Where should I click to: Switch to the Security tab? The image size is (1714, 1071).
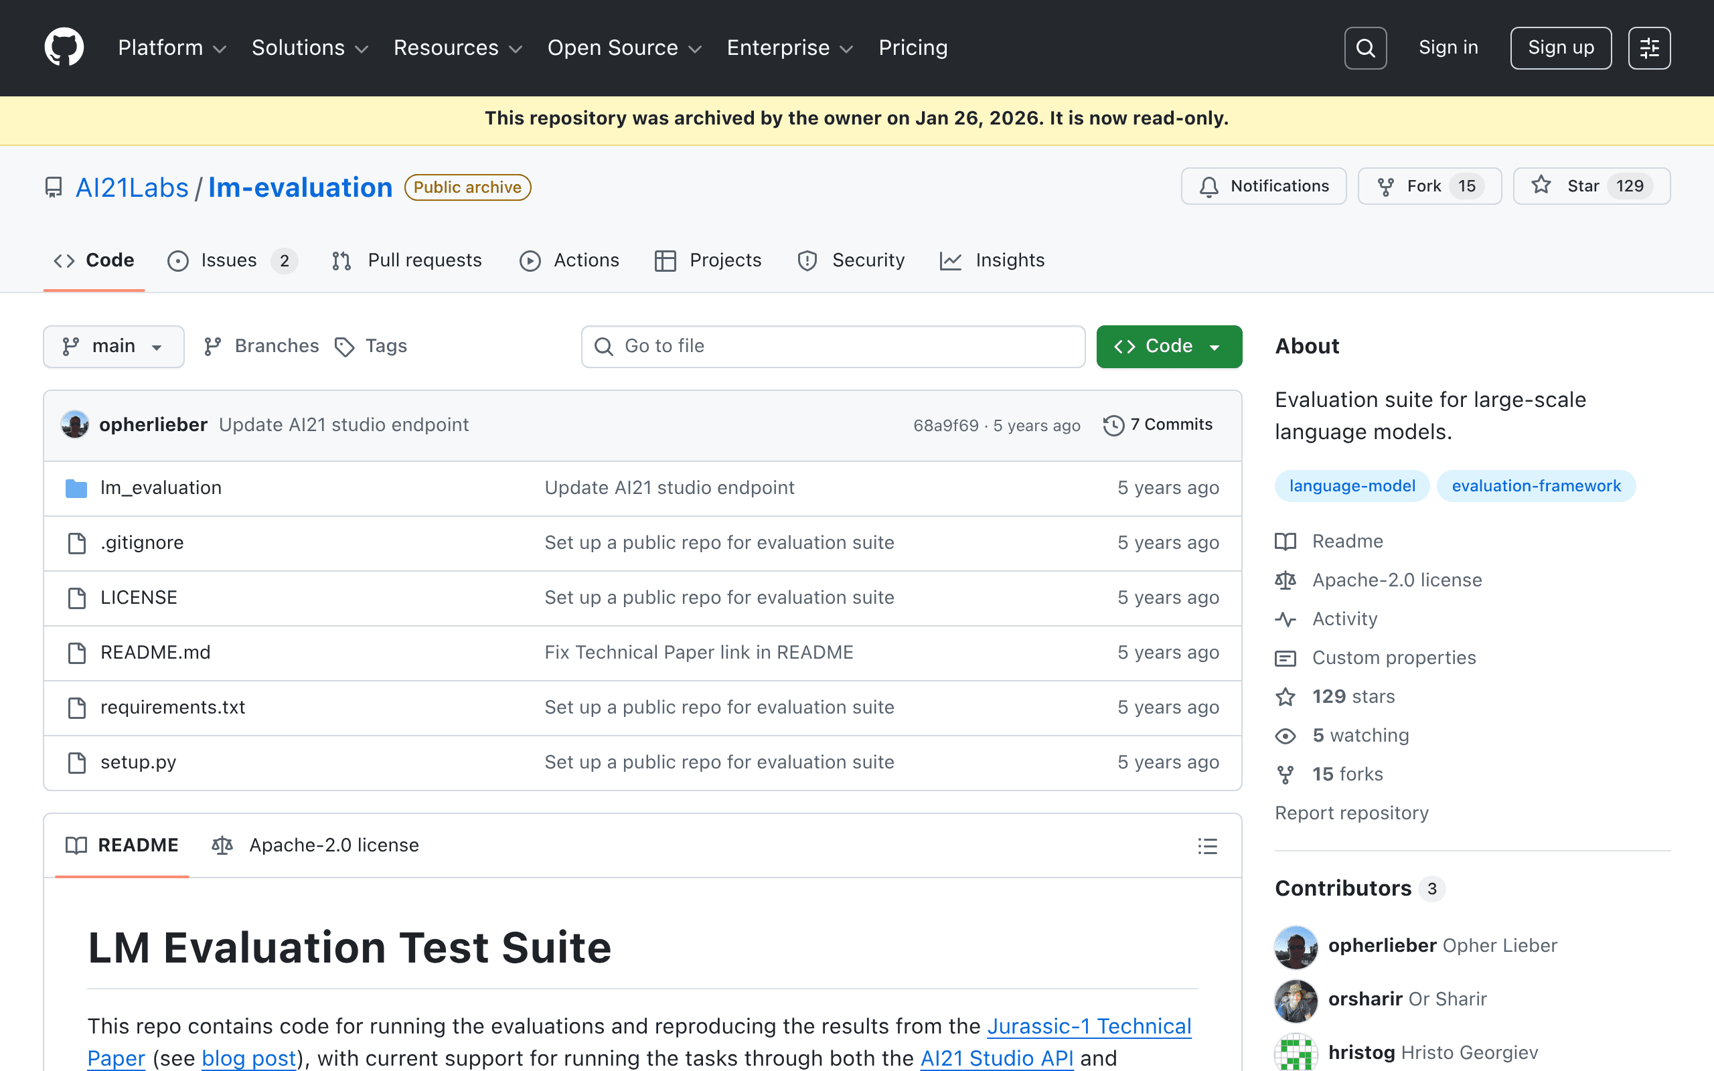pyautogui.click(x=850, y=260)
